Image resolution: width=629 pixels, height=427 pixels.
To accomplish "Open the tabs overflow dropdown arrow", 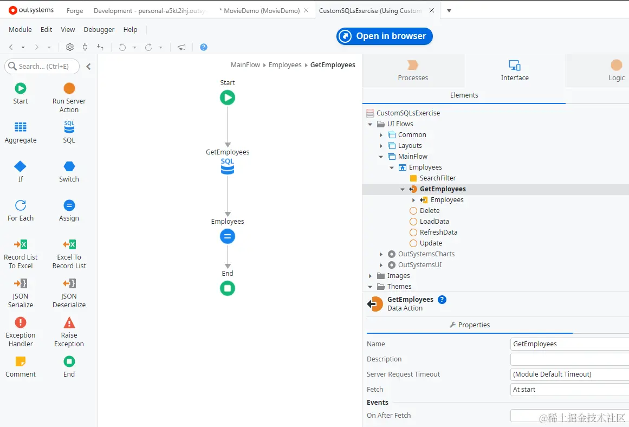I will [449, 11].
